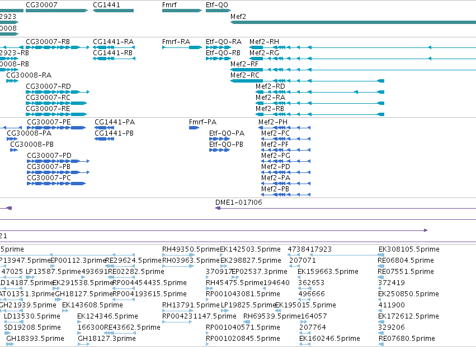Click transcript CG30007-RB
476x347 pixels.
tap(58, 47)
